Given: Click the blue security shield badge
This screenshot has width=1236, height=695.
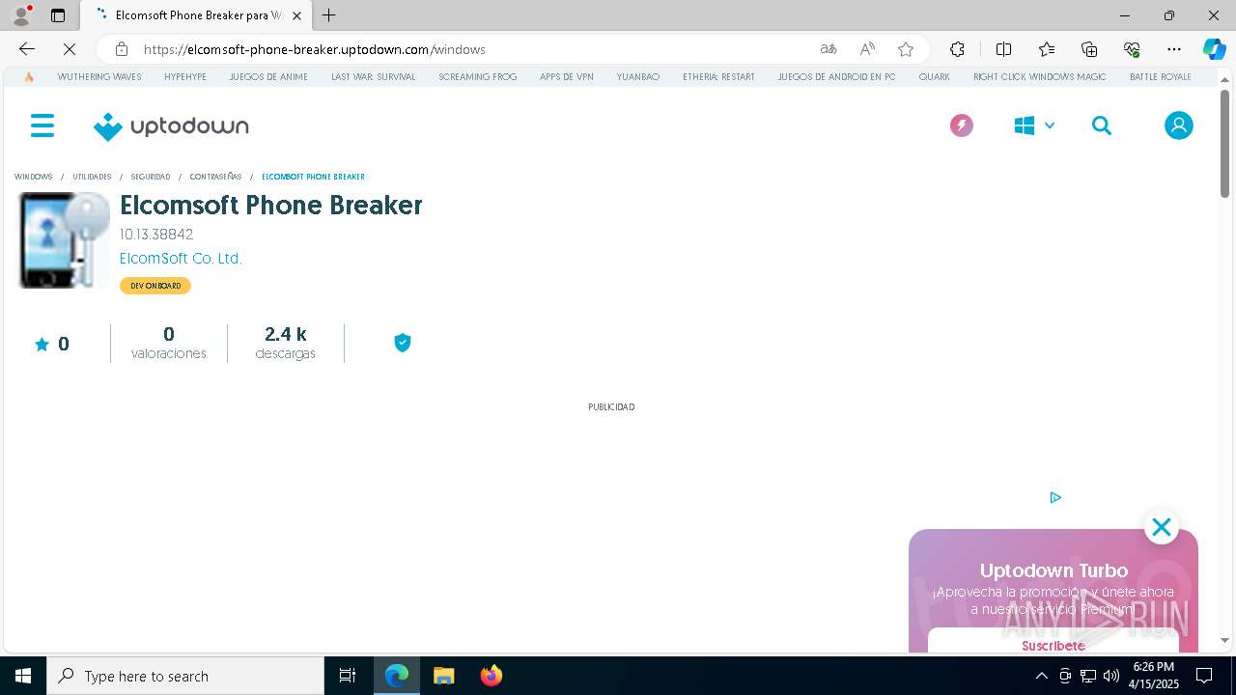Looking at the screenshot, I should tap(403, 343).
